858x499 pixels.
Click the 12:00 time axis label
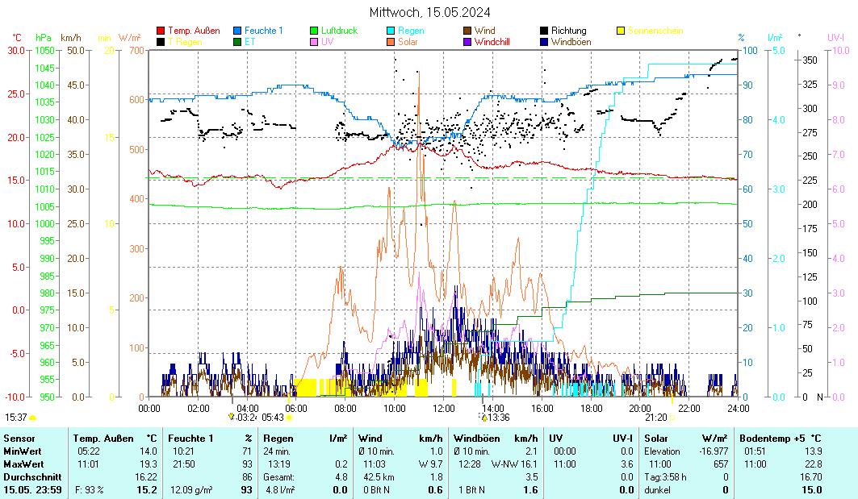(x=444, y=408)
